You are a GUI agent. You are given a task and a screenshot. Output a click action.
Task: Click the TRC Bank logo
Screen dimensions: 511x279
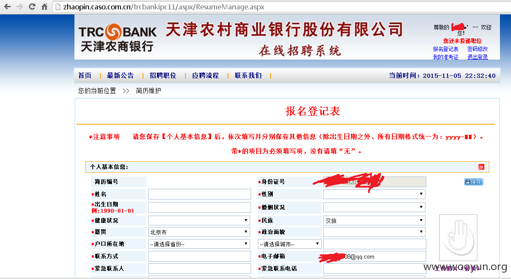click(117, 38)
